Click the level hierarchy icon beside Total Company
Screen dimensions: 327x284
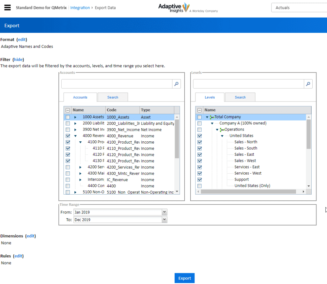(x=212, y=117)
